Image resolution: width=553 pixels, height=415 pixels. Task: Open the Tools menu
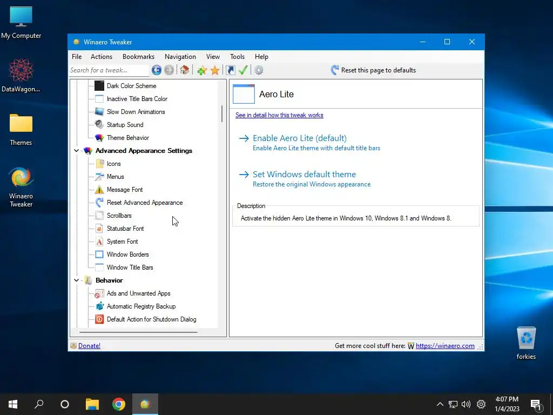point(238,56)
